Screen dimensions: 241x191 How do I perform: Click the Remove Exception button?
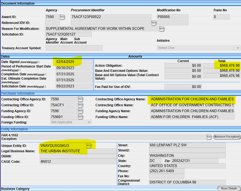click(x=227, y=137)
